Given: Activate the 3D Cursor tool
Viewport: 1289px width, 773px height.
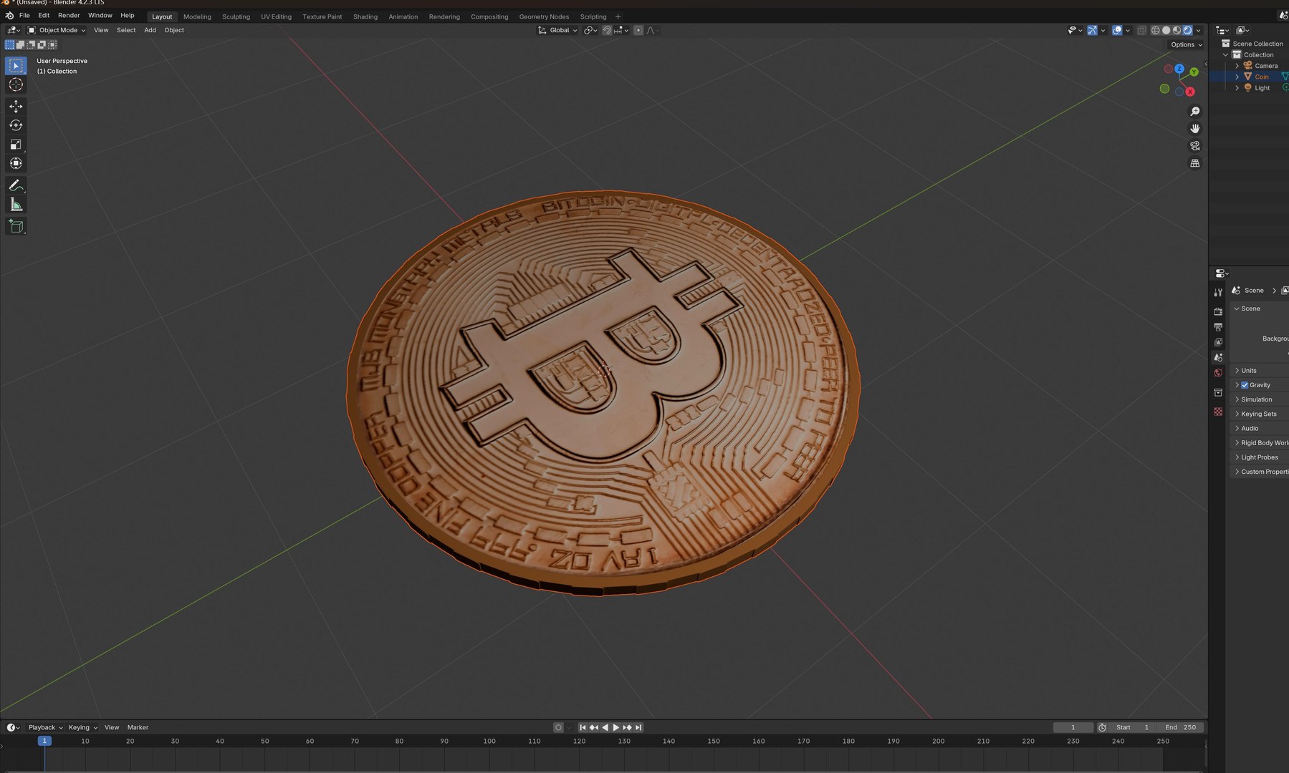Looking at the screenshot, I should [x=16, y=84].
